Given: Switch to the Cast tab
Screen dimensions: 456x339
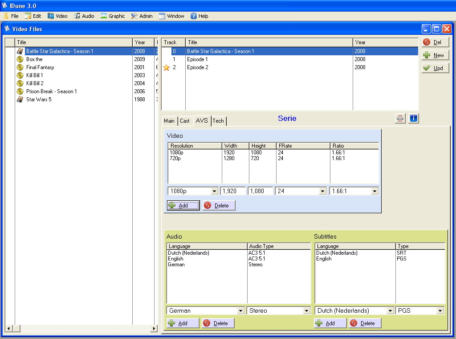Looking at the screenshot, I should (185, 121).
